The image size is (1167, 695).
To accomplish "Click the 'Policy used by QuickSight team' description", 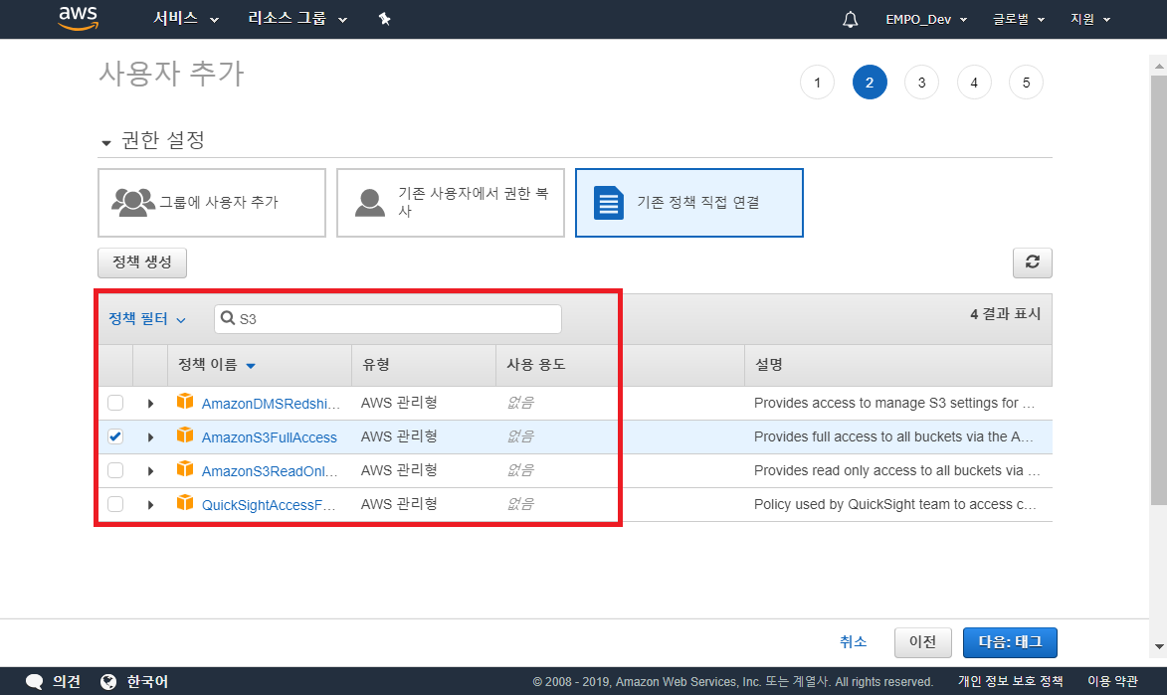I will click(894, 504).
